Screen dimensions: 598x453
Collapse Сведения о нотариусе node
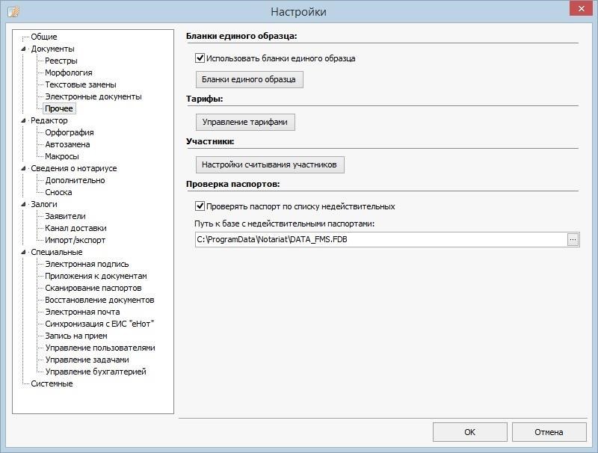click(x=23, y=169)
